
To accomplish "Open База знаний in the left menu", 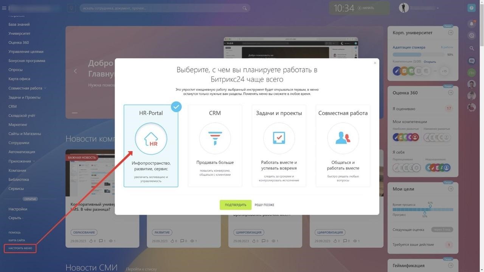I will (19, 24).
